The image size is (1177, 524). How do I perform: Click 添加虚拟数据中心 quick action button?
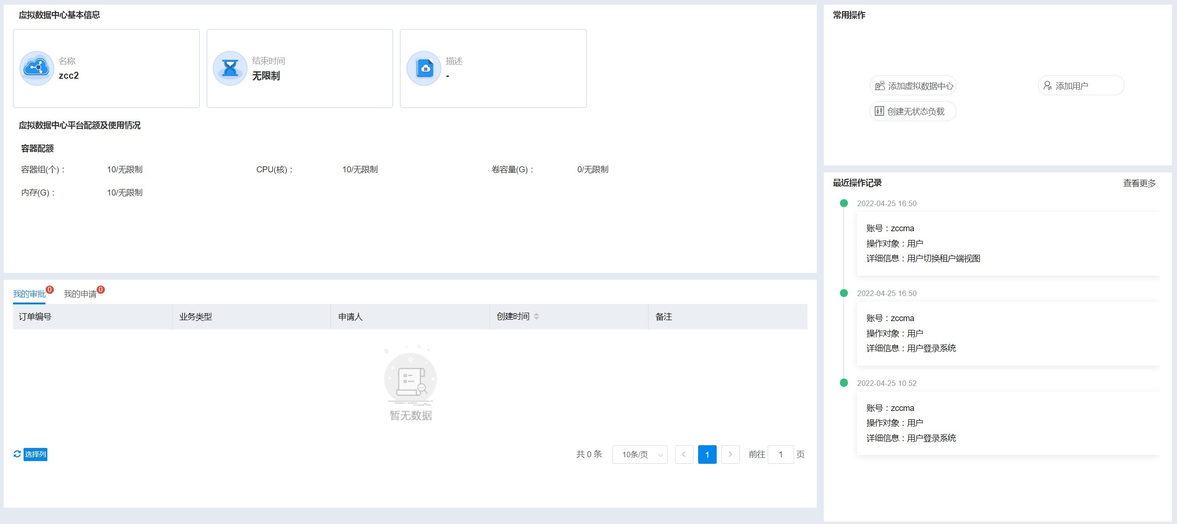(x=913, y=86)
